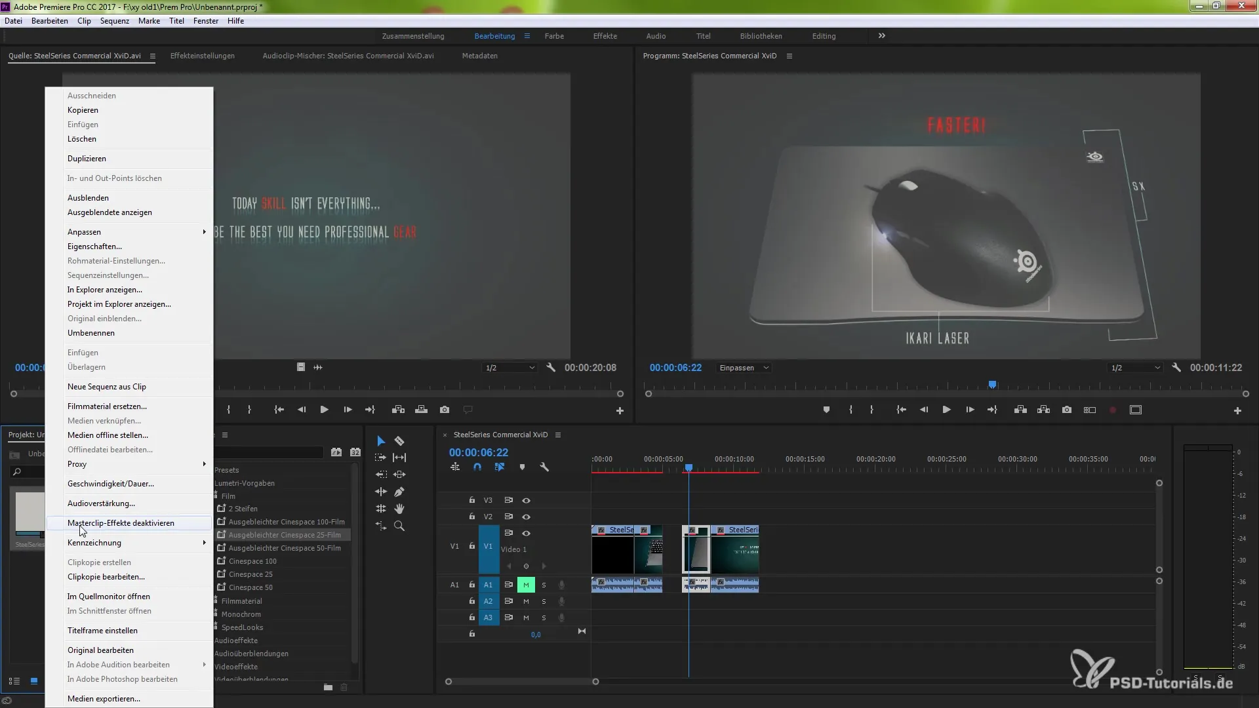Select the Track Select Forward tool
Image resolution: width=1259 pixels, height=708 pixels.
(381, 458)
